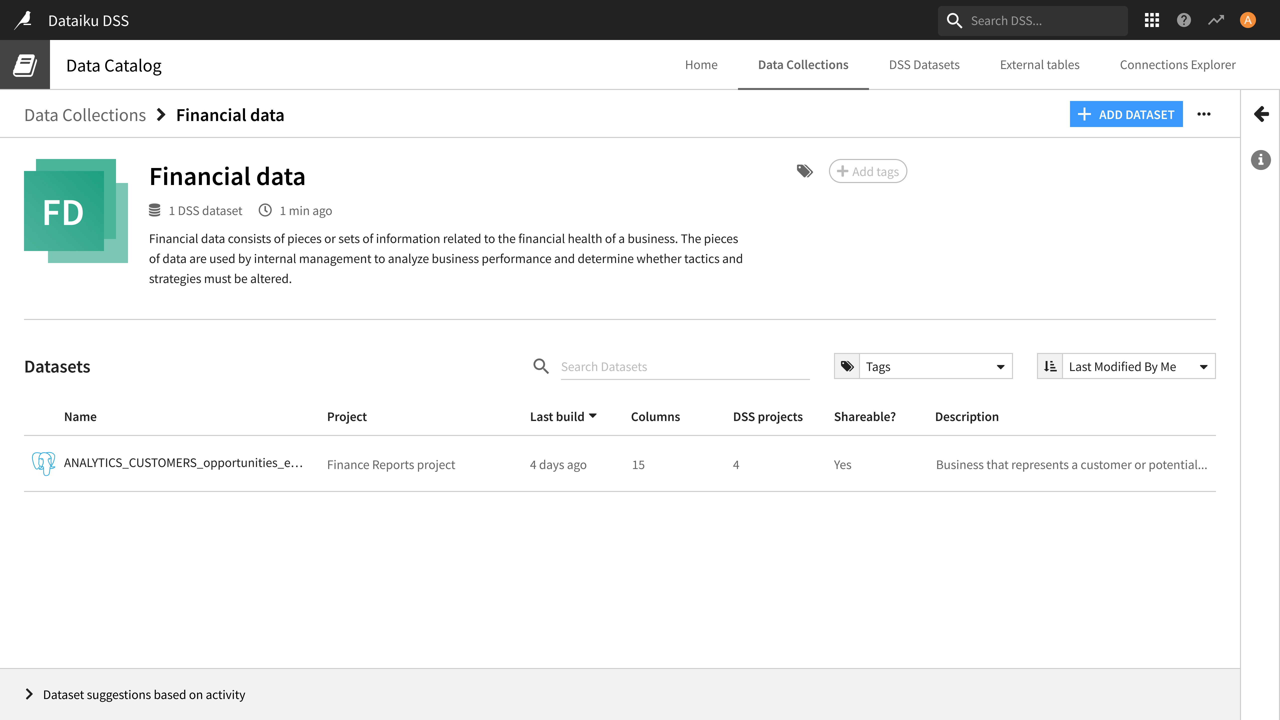Click the Dataiku bird logo
1280x720 pixels.
[23, 20]
